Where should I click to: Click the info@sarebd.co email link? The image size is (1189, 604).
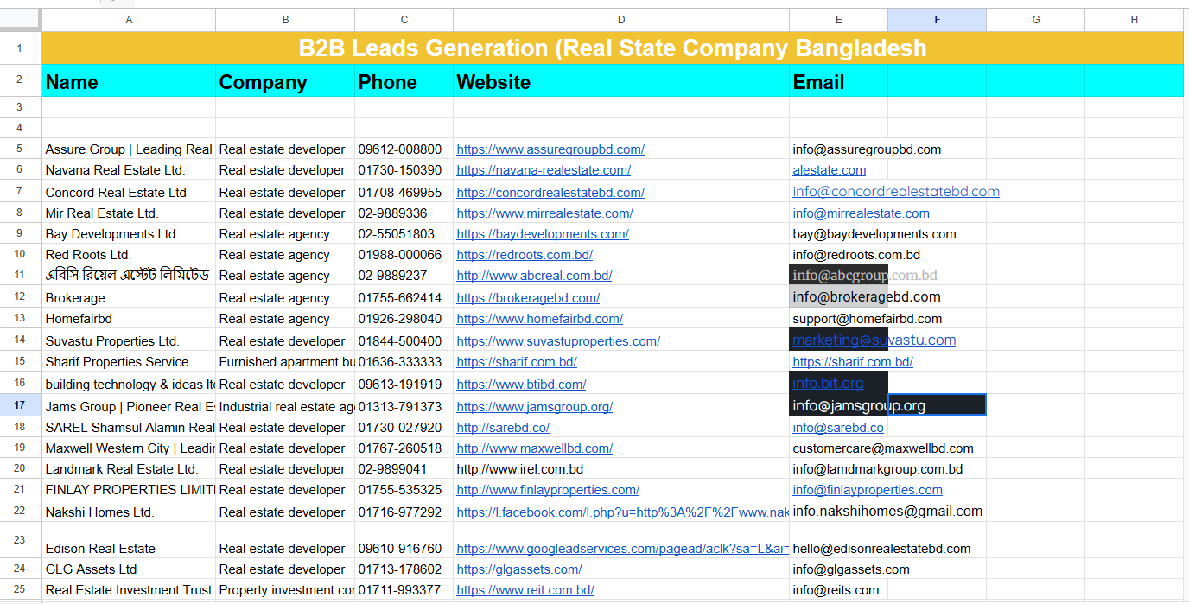pyautogui.click(x=838, y=428)
